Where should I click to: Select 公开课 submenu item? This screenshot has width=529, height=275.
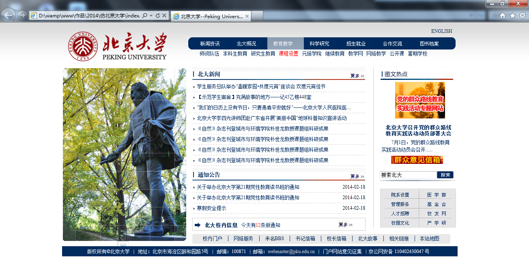(x=397, y=54)
